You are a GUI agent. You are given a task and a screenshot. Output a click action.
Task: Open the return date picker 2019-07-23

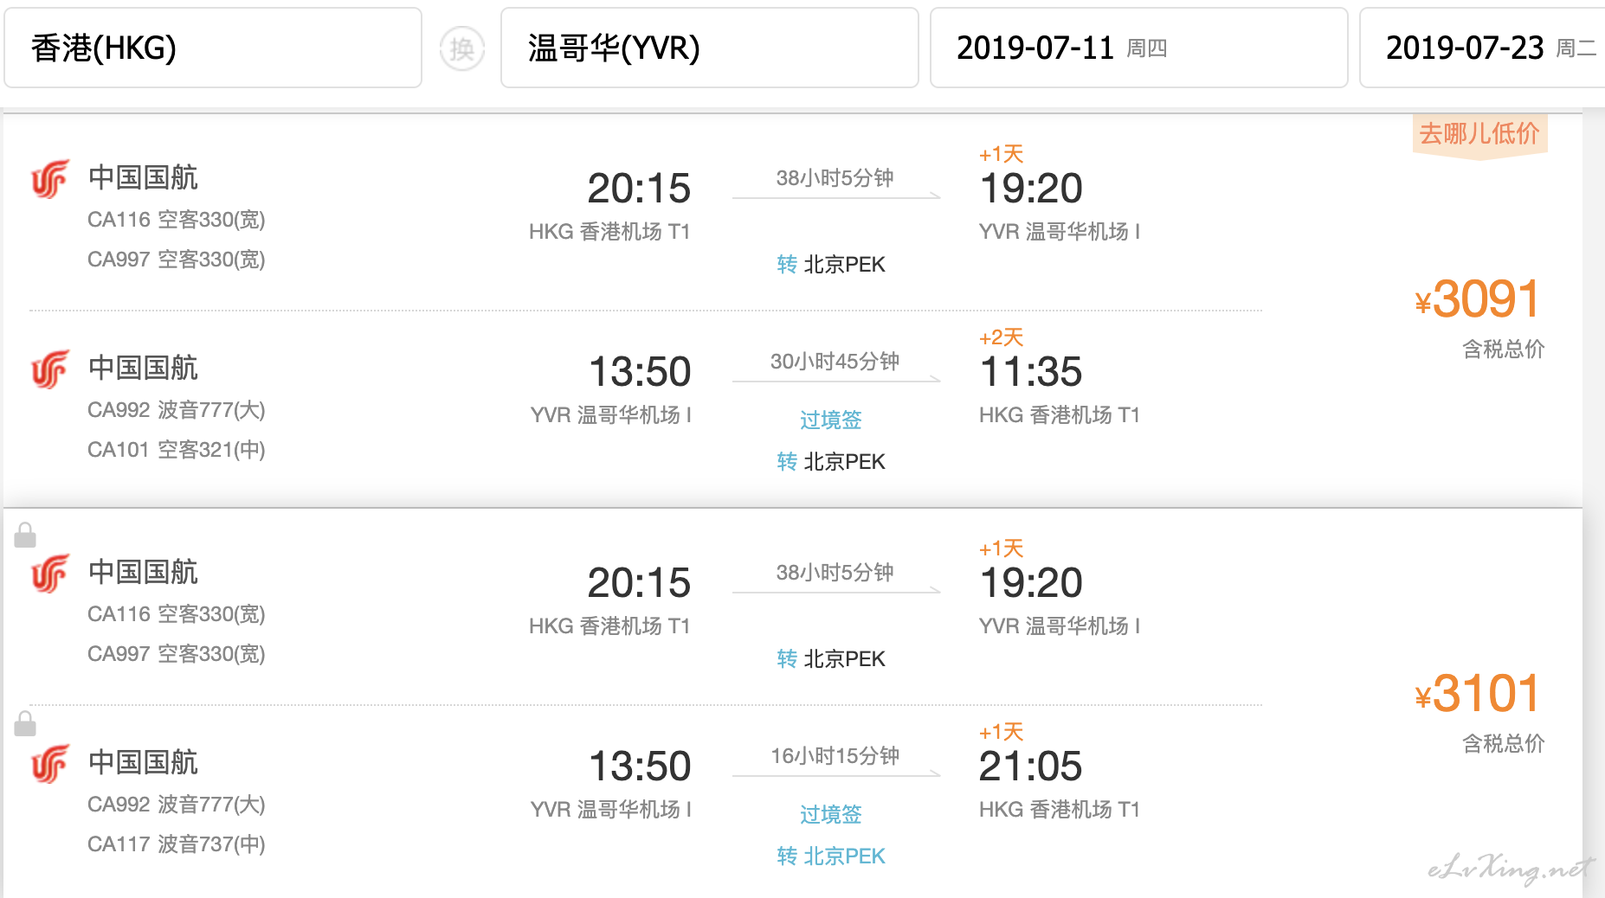[x=1482, y=48]
